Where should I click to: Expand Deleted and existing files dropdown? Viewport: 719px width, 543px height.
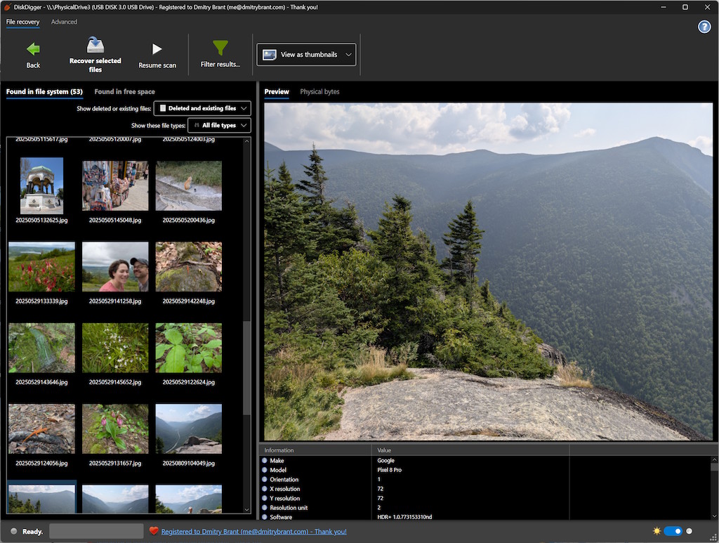(x=202, y=108)
